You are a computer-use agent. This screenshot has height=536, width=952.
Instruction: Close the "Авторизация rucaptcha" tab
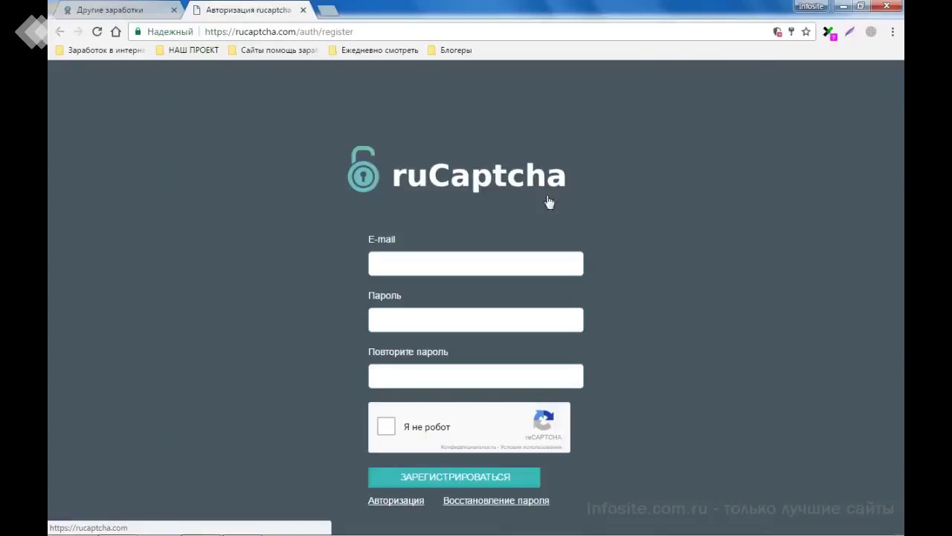pos(303,10)
